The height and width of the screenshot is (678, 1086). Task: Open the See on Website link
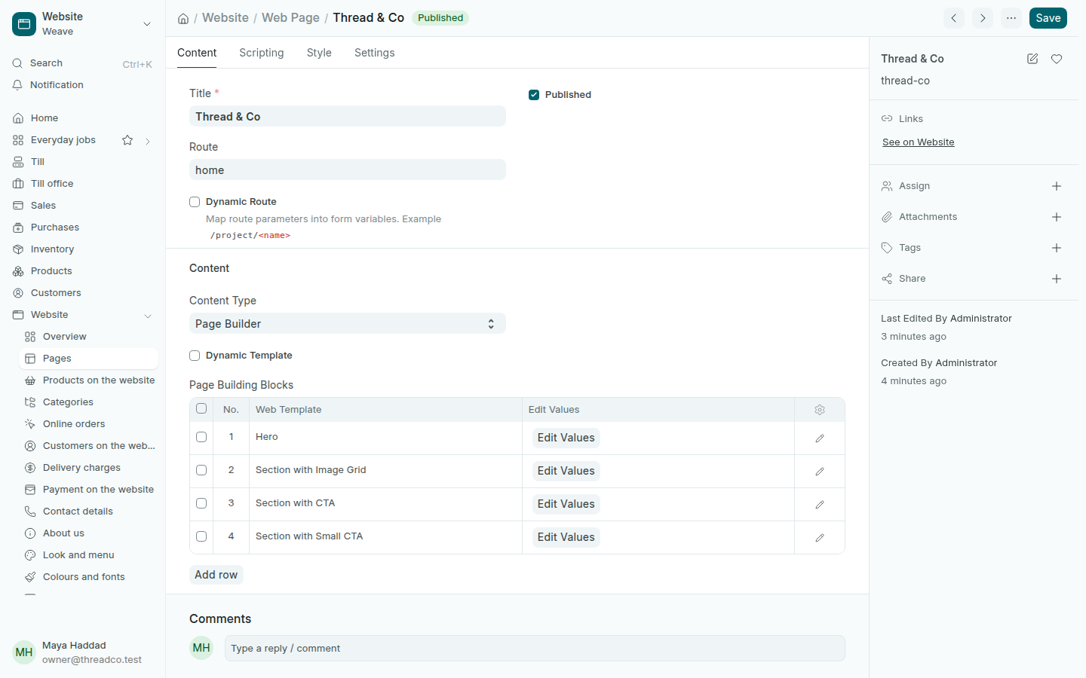pyautogui.click(x=919, y=142)
